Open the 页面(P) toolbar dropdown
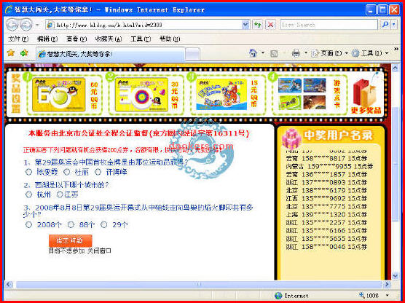 pos(330,53)
